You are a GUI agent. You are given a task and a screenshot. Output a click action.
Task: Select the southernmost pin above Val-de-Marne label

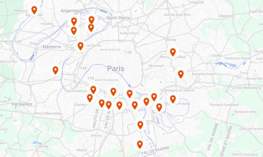[140, 145]
